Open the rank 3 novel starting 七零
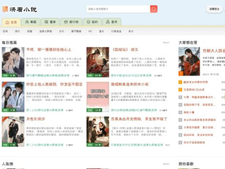This screenshot has width=225, height=169. click(199, 97)
